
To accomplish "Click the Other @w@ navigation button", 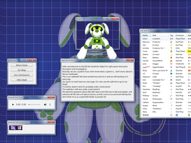I will click(x=22, y=80).
